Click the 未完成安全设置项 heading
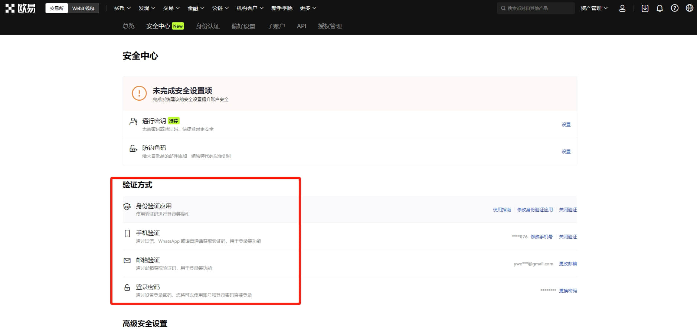The image size is (697, 329). pos(182,91)
